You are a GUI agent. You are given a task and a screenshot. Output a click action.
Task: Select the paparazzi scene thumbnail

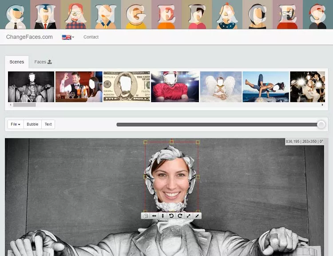[x=308, y=87]
